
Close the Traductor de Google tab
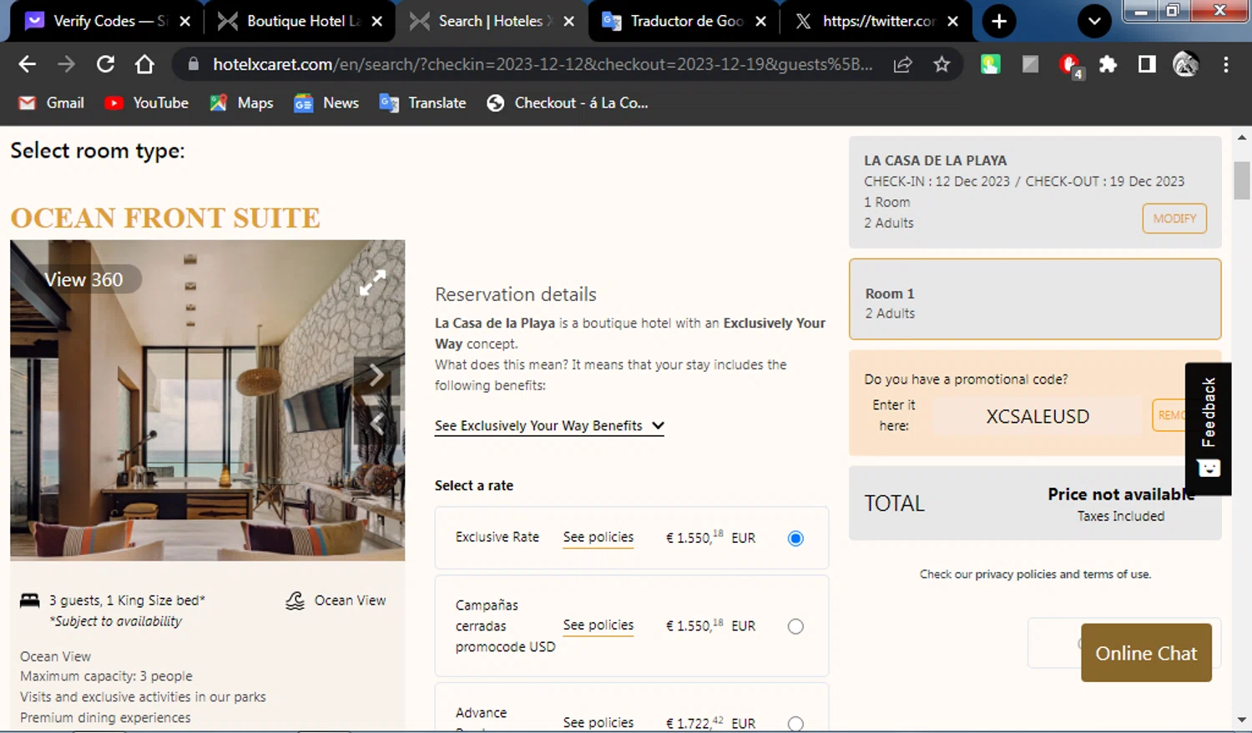(x=760, y=21)
